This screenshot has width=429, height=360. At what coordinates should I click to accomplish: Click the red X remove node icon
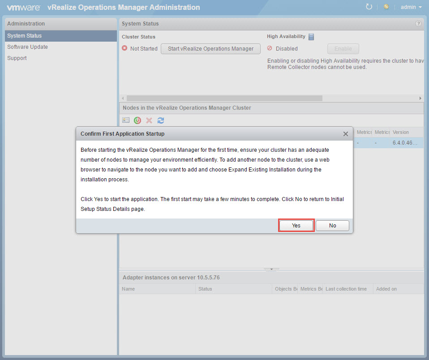[x=149, y=120]
